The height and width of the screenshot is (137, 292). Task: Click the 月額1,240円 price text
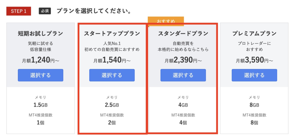click(x=40, y=60)
